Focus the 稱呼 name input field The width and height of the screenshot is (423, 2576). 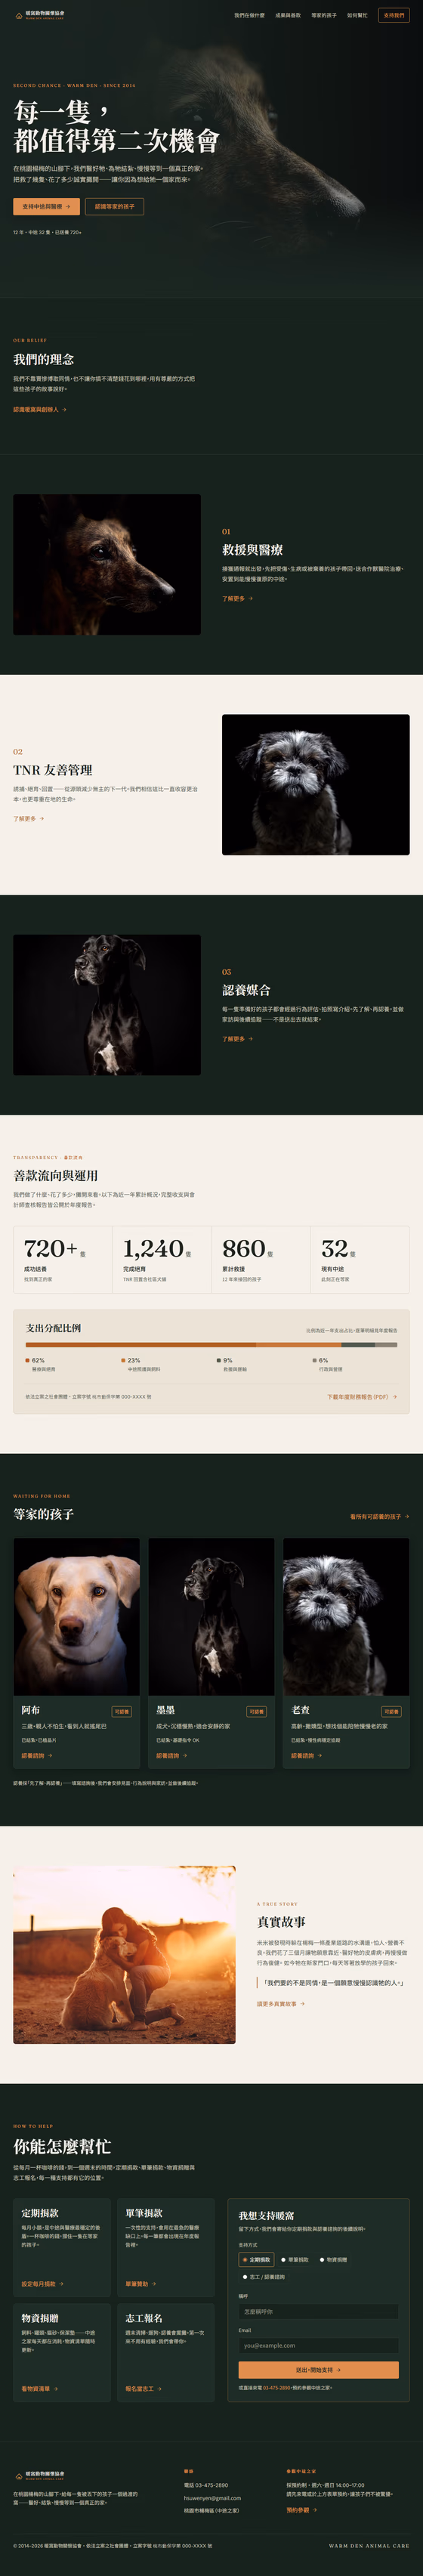(318, 2312)
